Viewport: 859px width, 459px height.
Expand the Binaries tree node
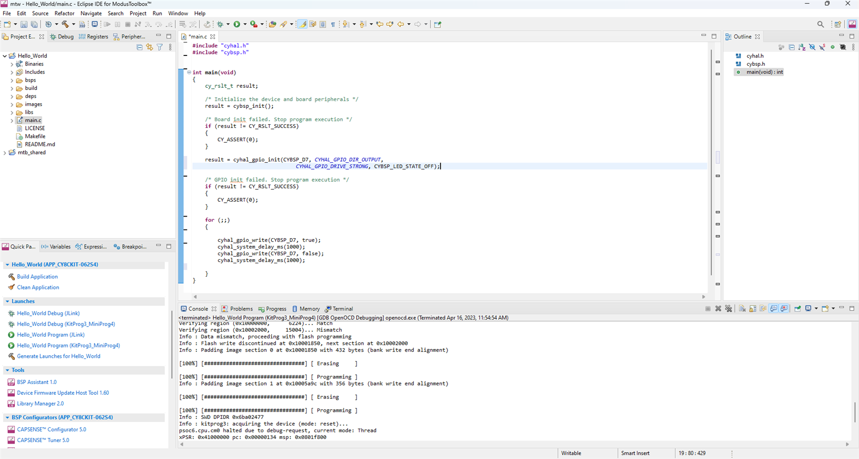(x=12, y=64)
